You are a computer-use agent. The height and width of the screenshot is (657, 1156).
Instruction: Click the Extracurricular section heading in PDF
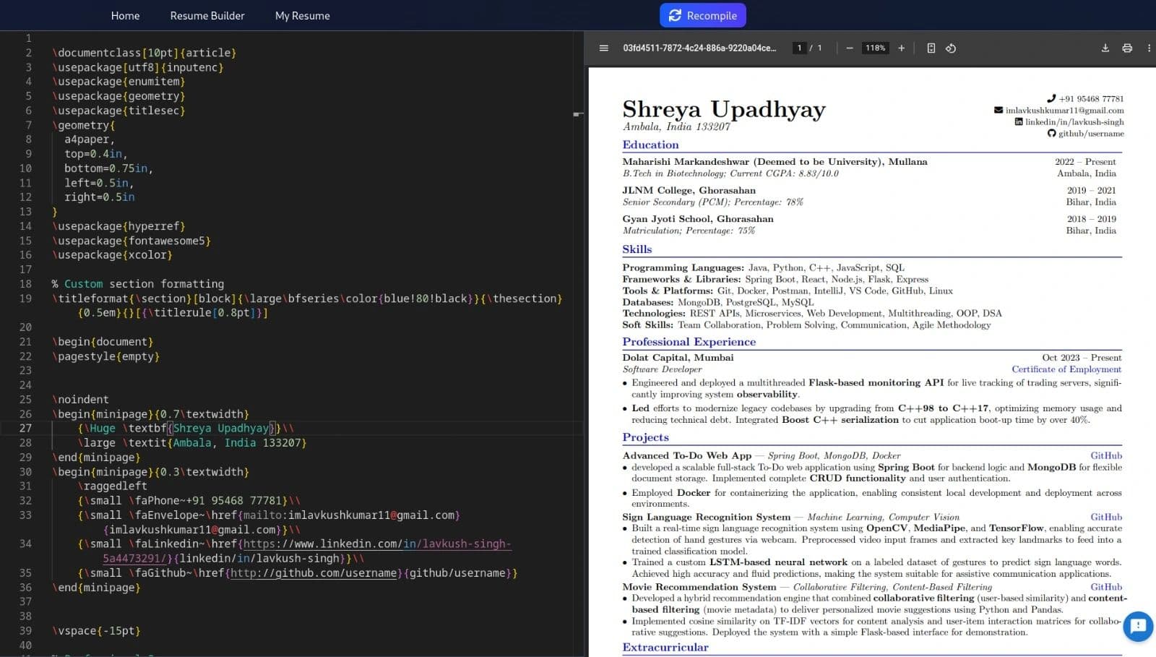tap(665, 648)
